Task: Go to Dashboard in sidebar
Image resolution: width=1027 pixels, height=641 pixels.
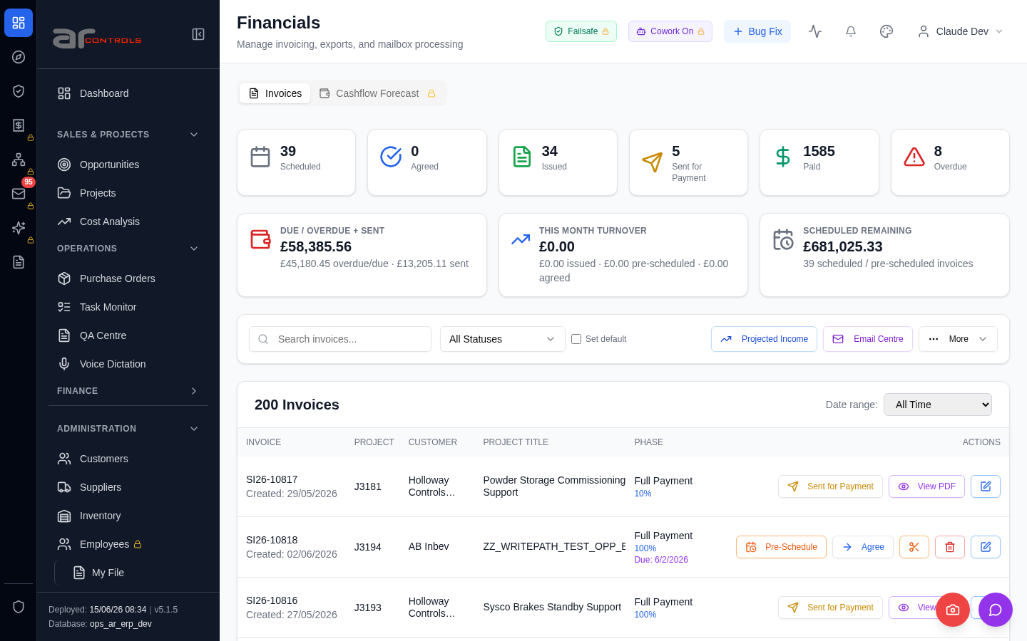Action: 128,93
